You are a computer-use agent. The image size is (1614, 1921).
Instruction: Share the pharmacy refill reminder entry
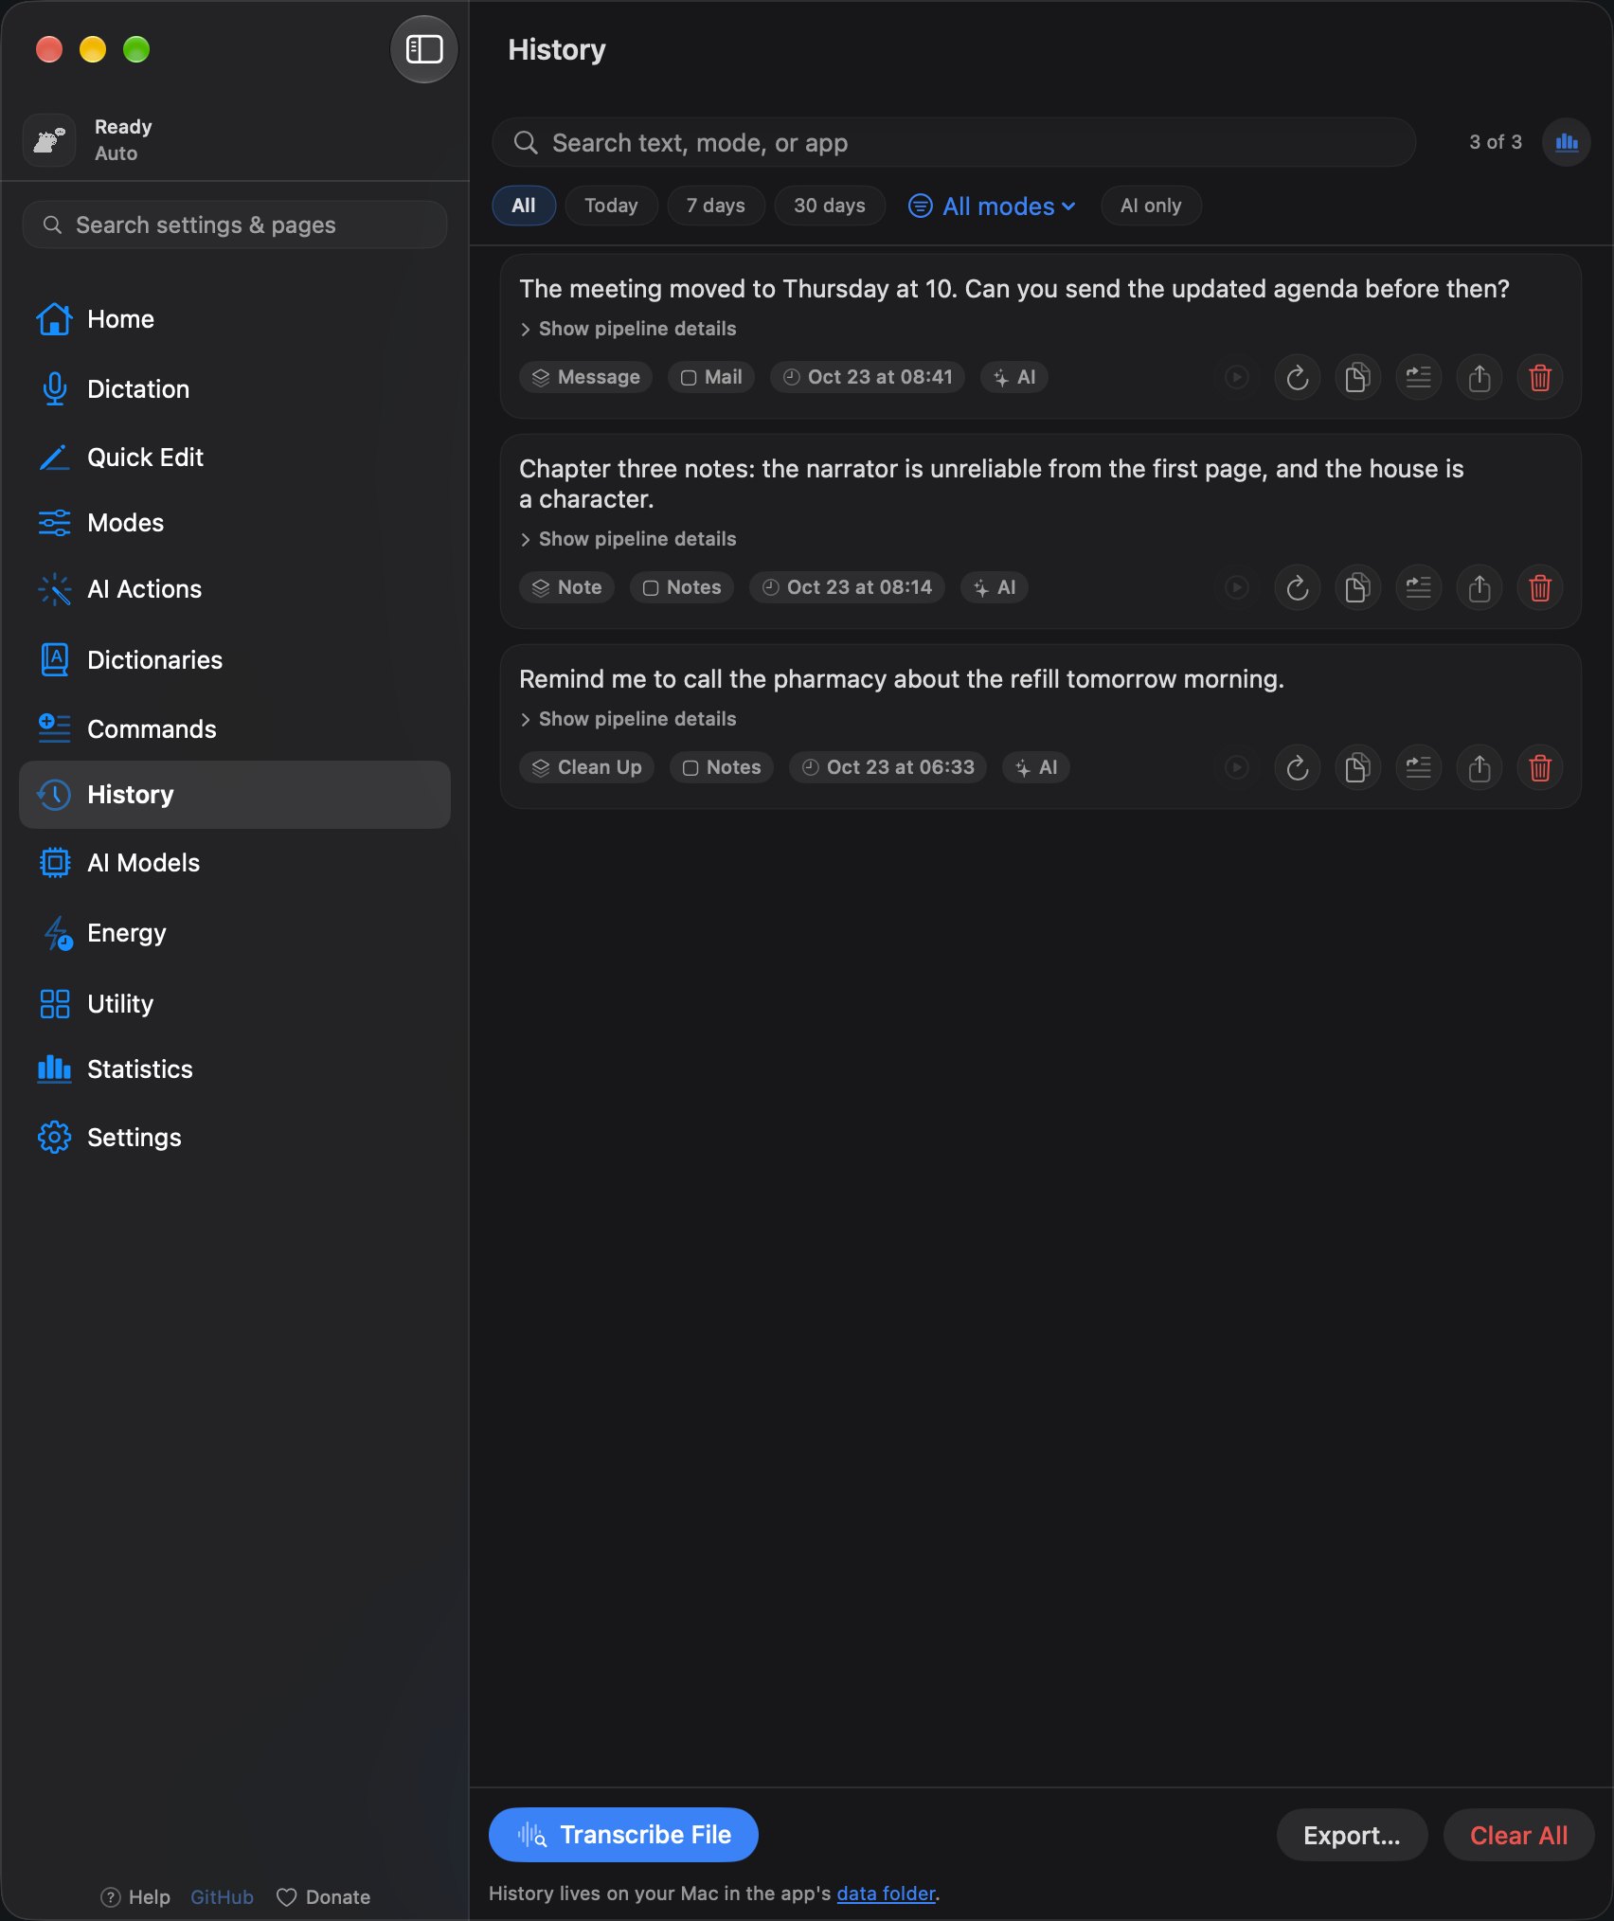tap(1479, 768)
